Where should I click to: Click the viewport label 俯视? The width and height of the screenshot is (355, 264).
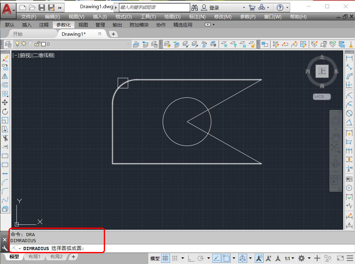coord(26,55)
